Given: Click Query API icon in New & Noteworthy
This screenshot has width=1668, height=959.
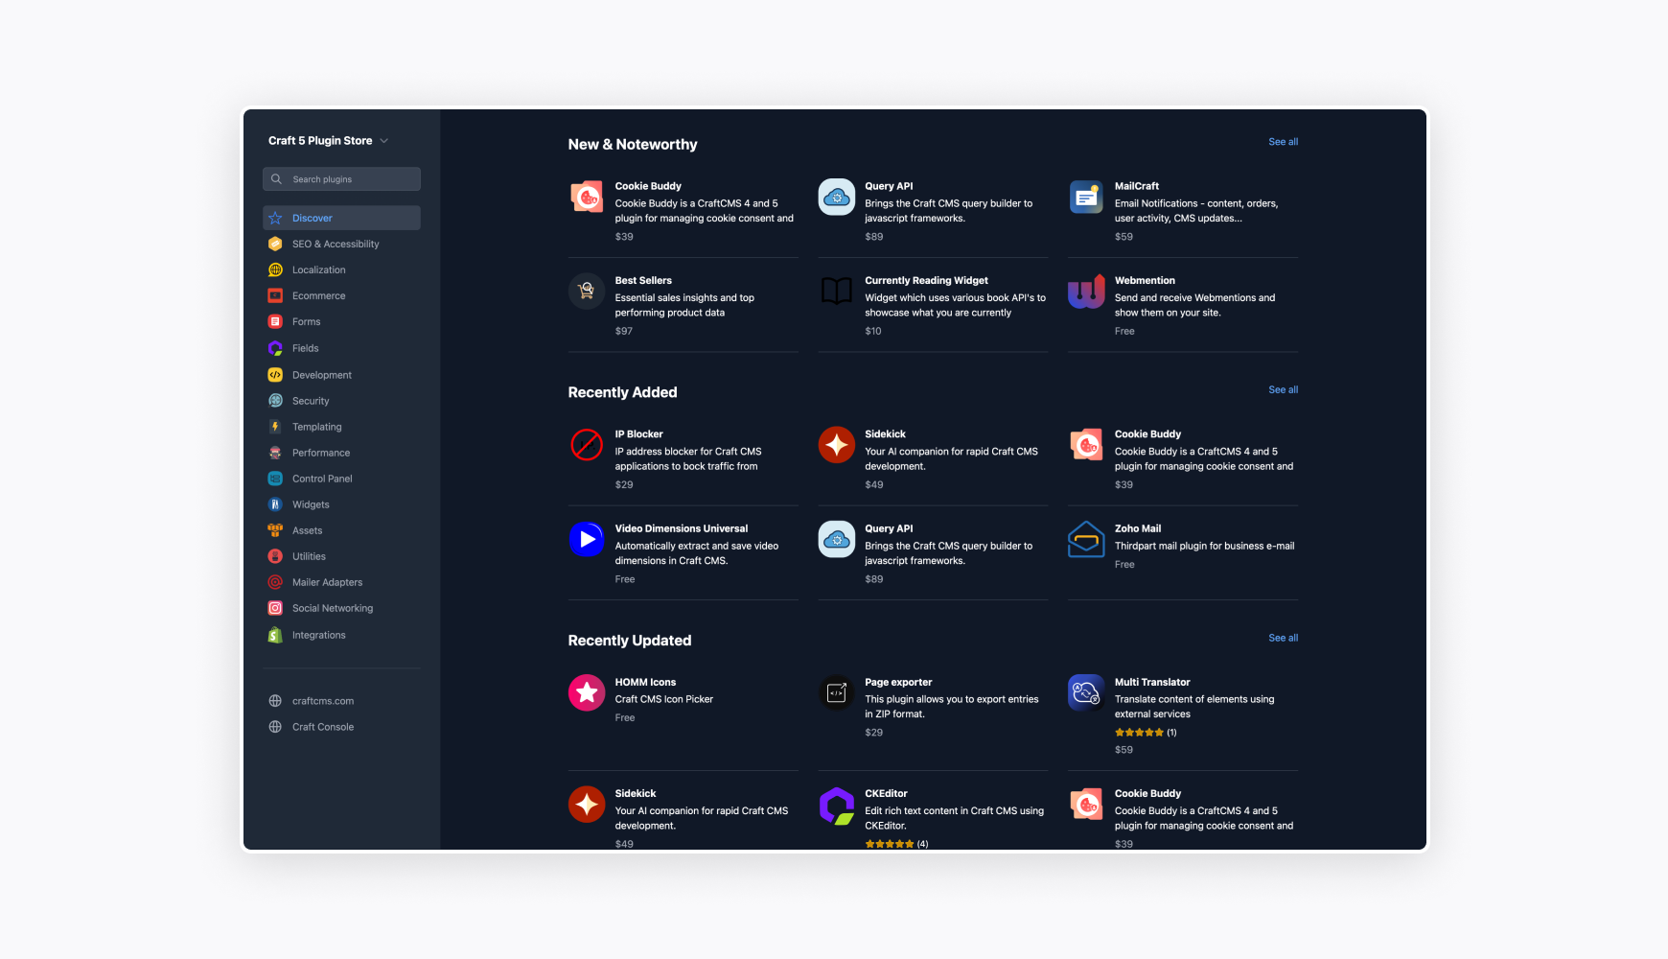Looking at the screenshot, I should [x=837, y=198].
